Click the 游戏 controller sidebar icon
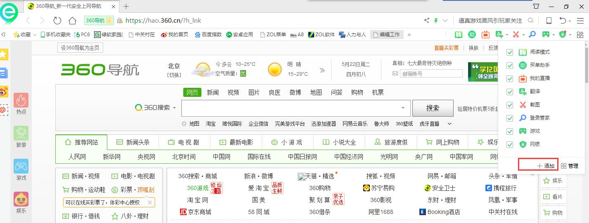Viewport: 589px width, 223px height. point(21,166)
